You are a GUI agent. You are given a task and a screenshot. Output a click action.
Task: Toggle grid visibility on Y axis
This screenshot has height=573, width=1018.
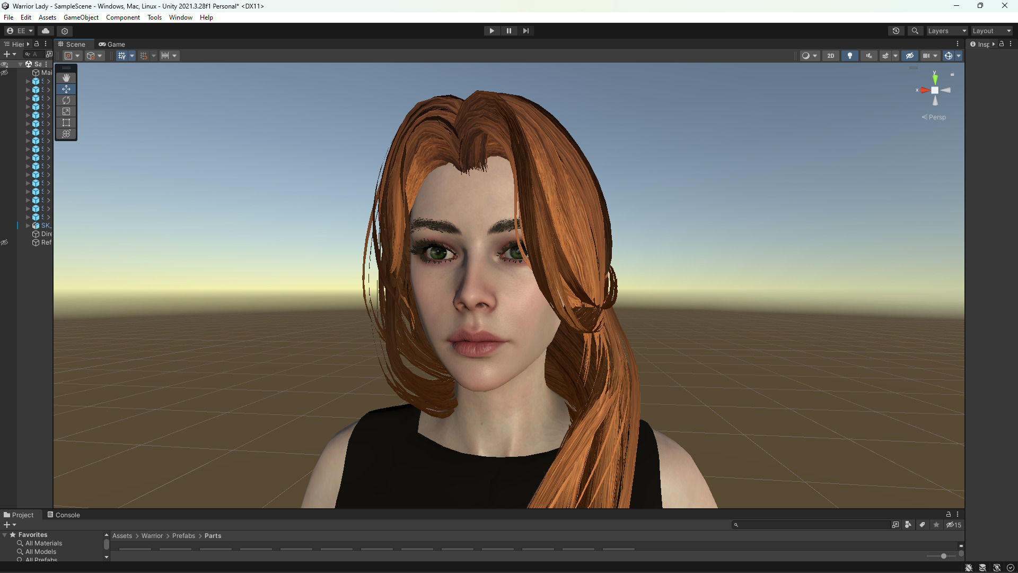pyautogui.click(x=122, y=56)
